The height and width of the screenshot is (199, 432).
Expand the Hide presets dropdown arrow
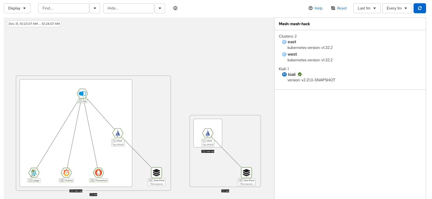(x=160, y=8)
